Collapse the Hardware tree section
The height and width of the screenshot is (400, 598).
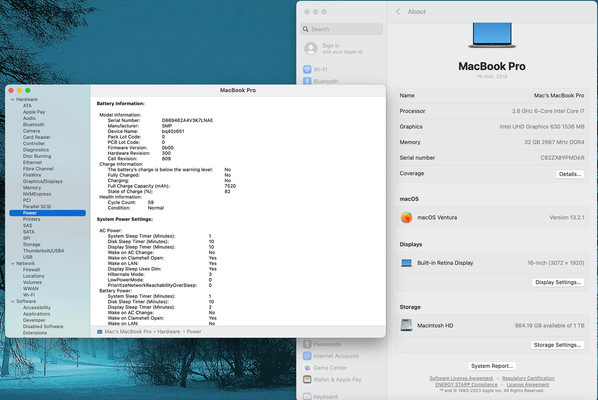(x=12, y=100)
